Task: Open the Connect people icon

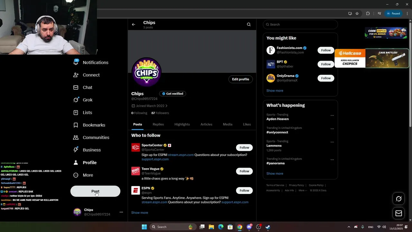Action: (76, 75)
